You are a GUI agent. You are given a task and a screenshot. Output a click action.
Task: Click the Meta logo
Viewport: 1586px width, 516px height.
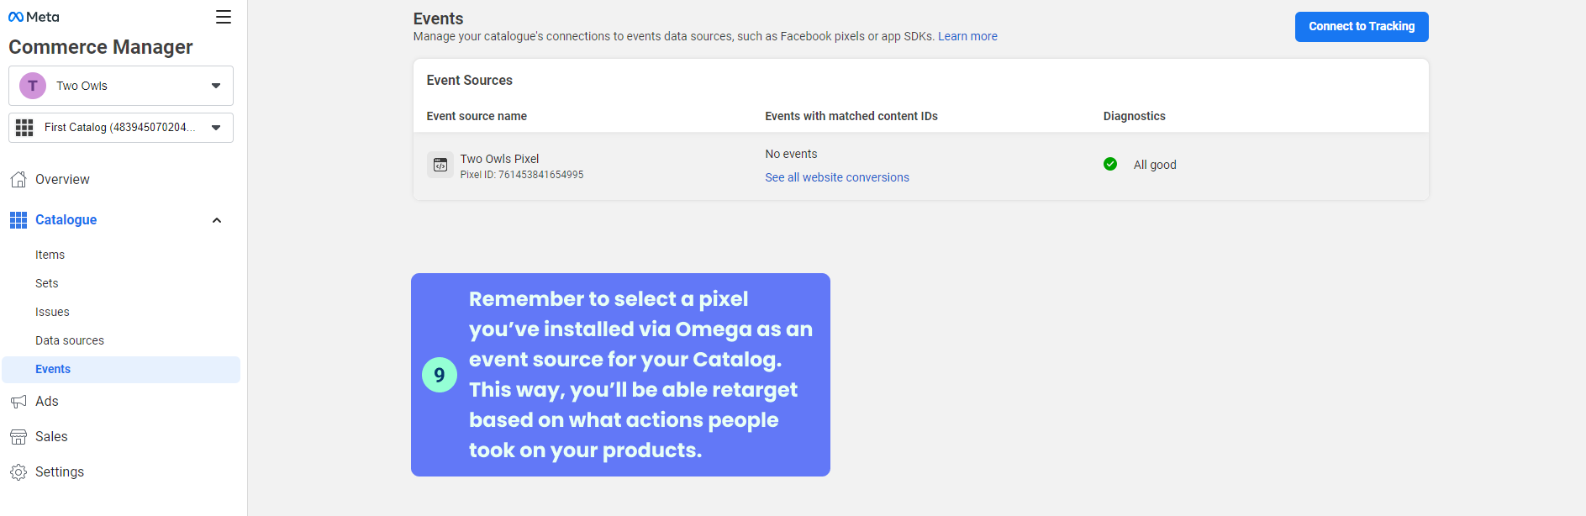point(34,17)
